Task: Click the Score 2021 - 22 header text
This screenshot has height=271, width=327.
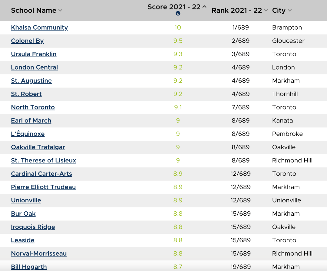Action: click(174, 7)
